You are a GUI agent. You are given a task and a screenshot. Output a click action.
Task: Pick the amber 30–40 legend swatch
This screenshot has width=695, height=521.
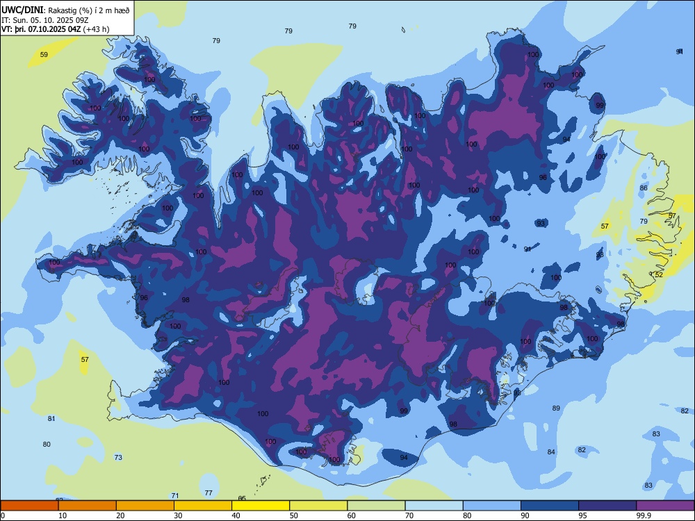click(202, 506)
